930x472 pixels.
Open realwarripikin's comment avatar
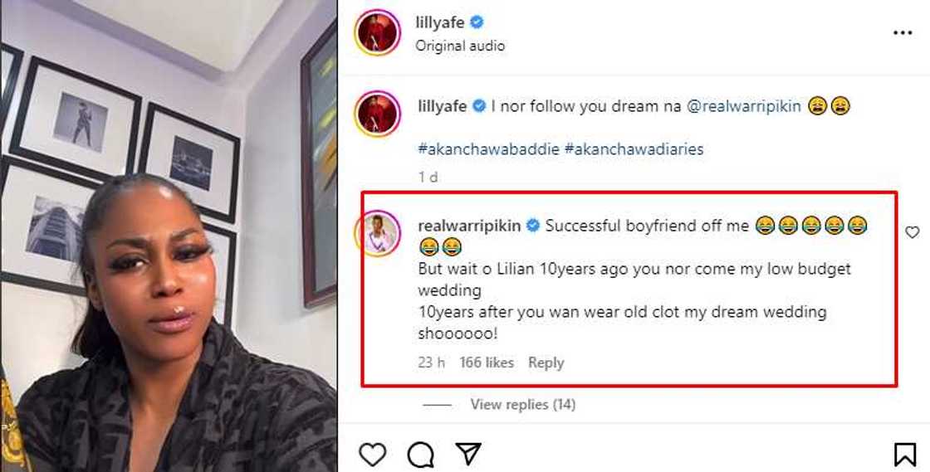tap(378, 232)
